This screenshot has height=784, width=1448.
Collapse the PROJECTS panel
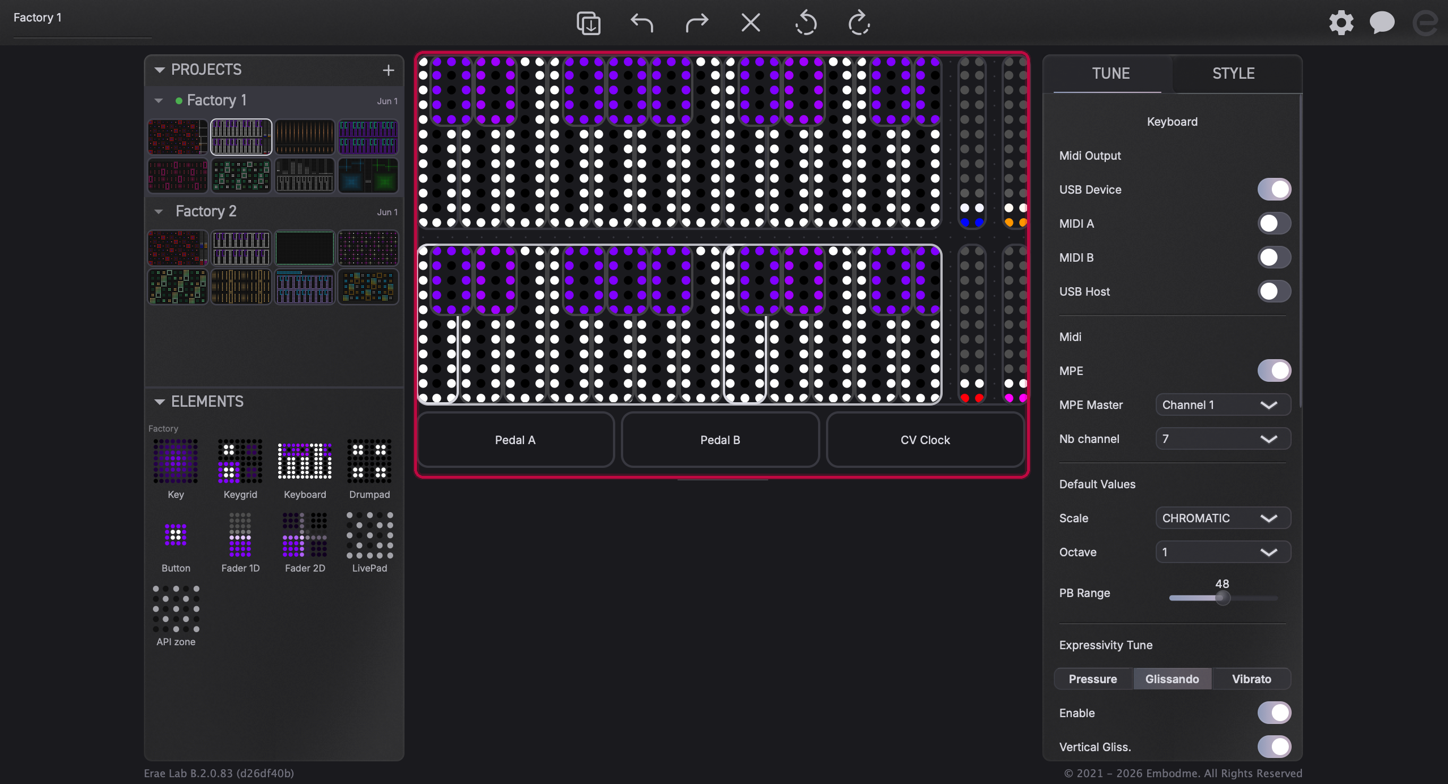click(160, 70)
